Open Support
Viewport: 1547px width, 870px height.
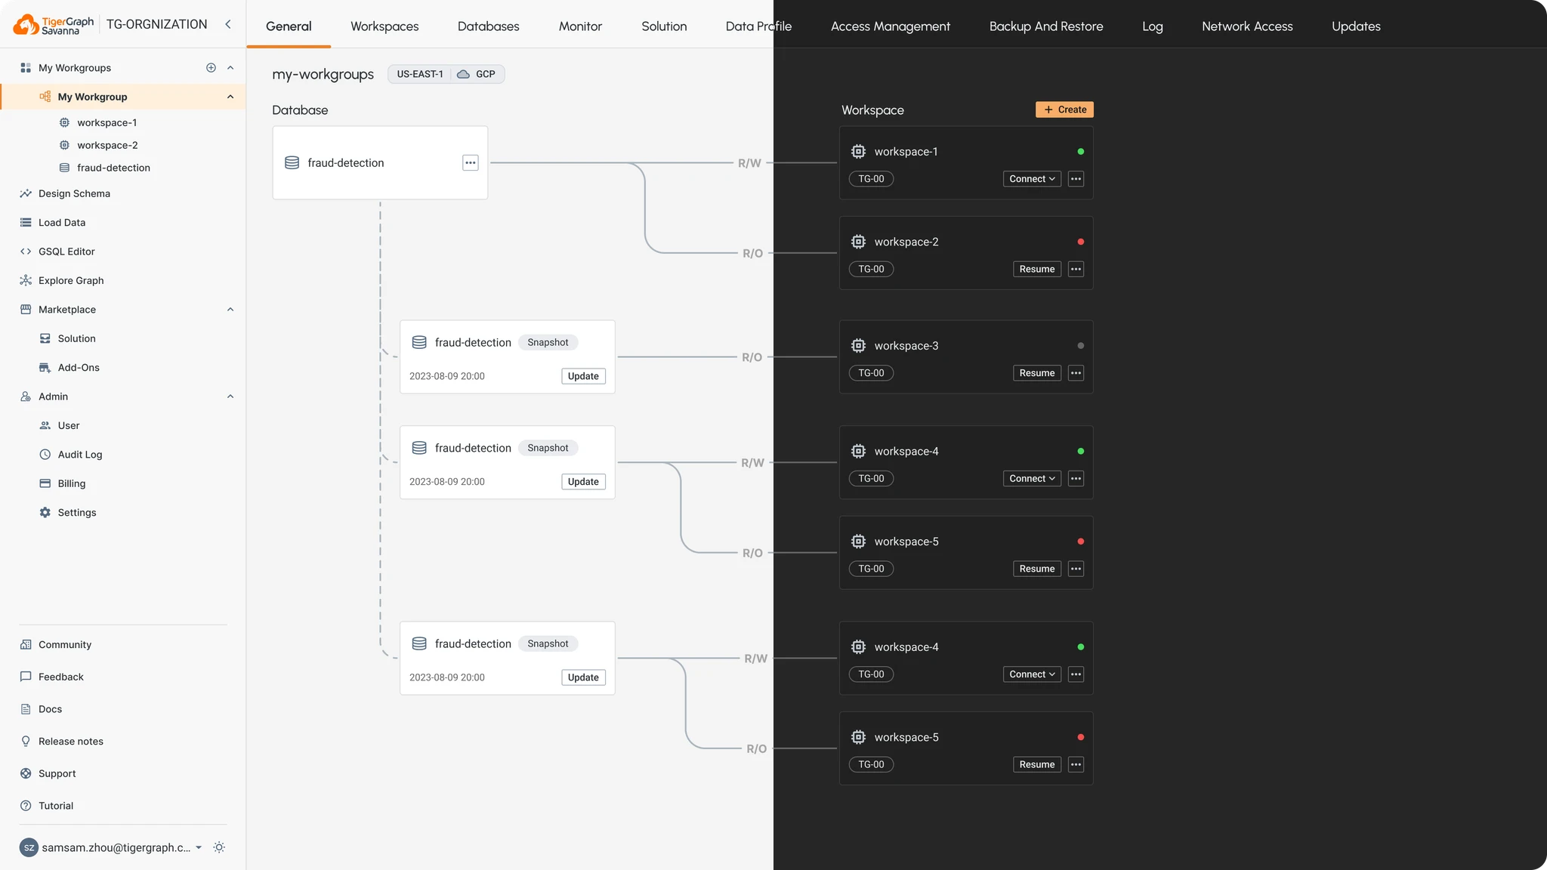coord(57,773)
